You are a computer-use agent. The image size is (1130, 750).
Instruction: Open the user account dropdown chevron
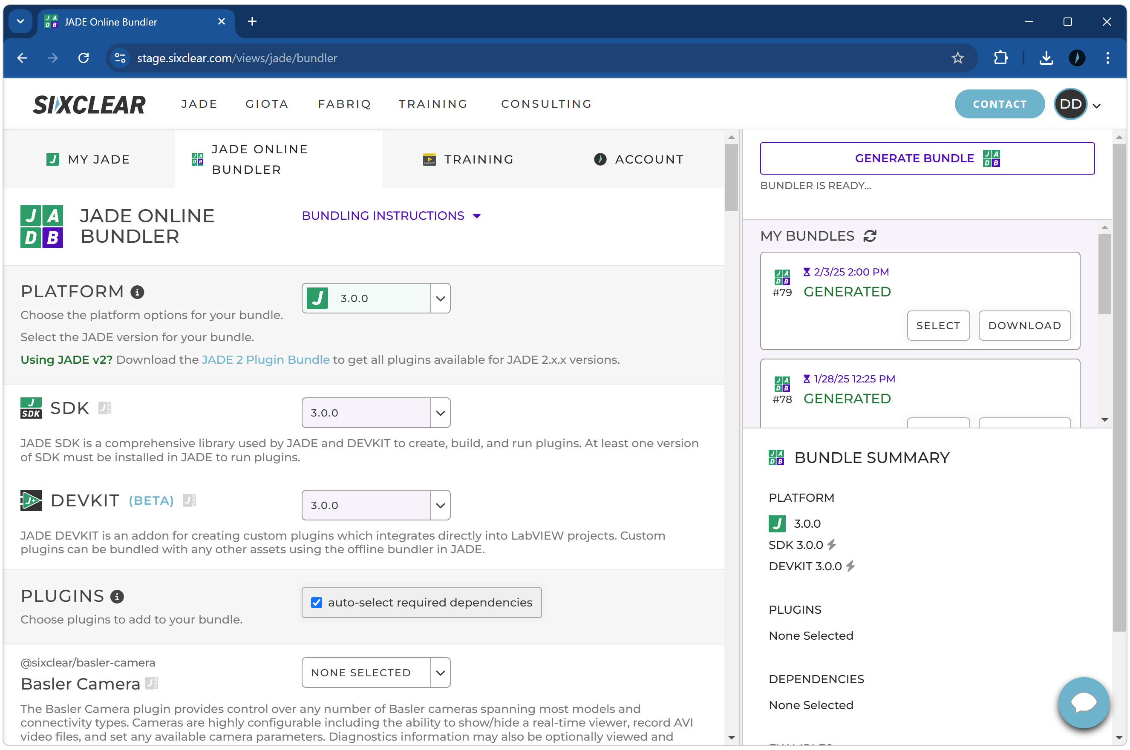[1096, 106]
